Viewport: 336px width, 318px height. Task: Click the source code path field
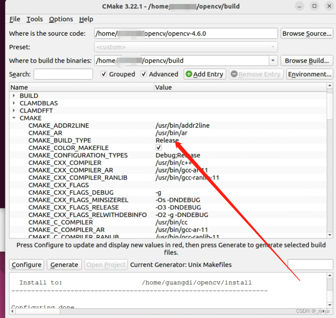click(186, 33)
